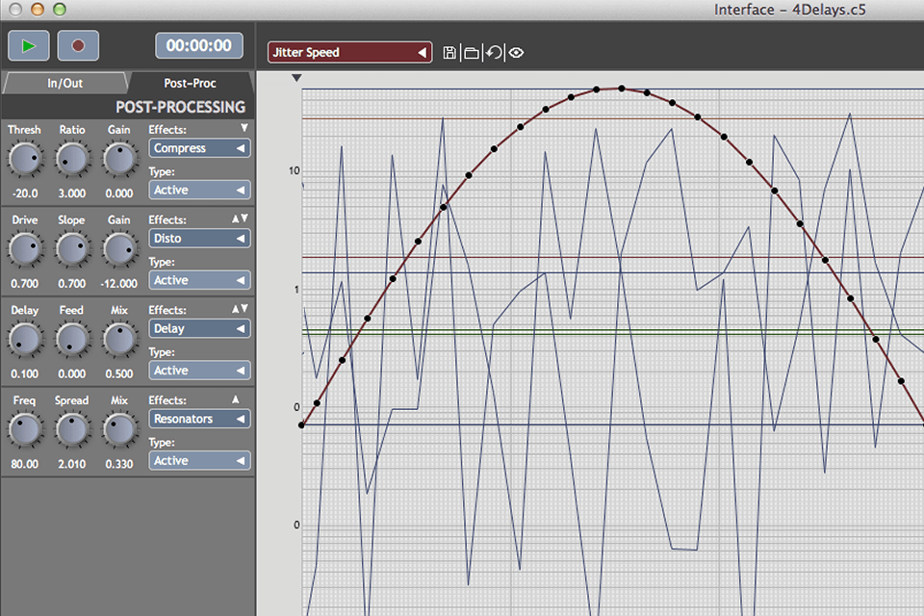This screenshot has width=924, height=616.
Task: Open the Disto effects dropdown
Action: (199, 238)
